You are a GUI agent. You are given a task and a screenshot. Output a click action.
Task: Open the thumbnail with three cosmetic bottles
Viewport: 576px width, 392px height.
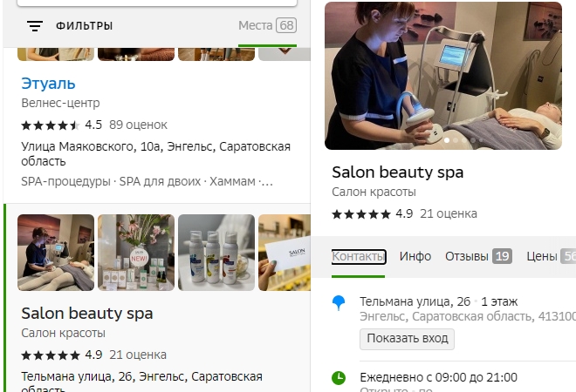pyautogui.click(x=216, y=253)
